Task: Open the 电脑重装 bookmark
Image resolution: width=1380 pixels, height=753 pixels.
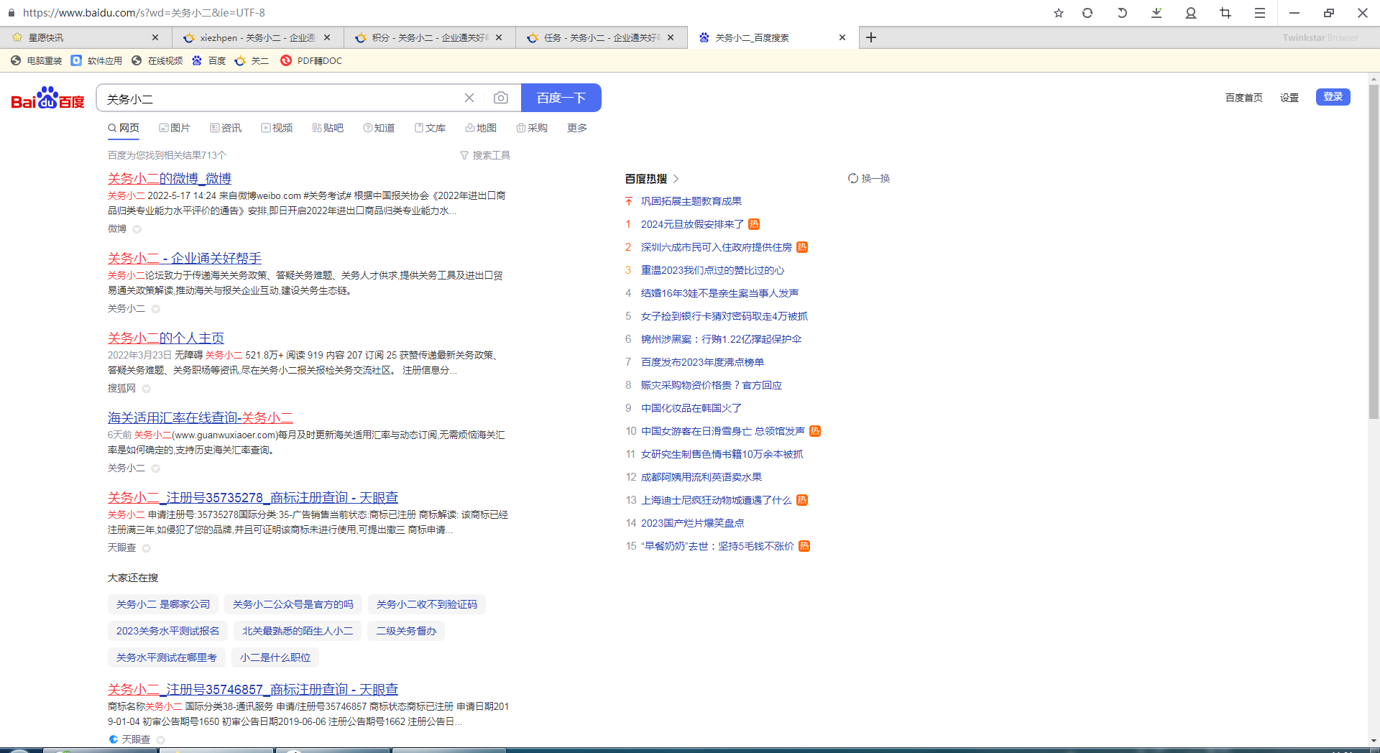Action: coord(37,60)
